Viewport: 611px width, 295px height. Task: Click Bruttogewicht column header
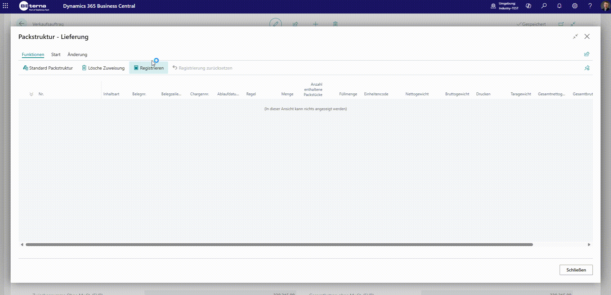(457, 94)
